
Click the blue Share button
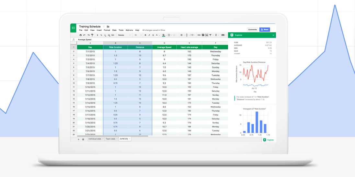pyautogui.click(x=265, y=29)
